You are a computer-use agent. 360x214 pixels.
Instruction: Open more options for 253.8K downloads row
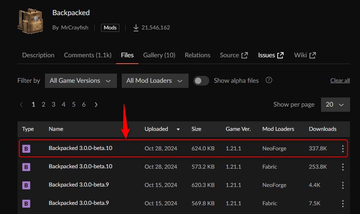(343, 167)
